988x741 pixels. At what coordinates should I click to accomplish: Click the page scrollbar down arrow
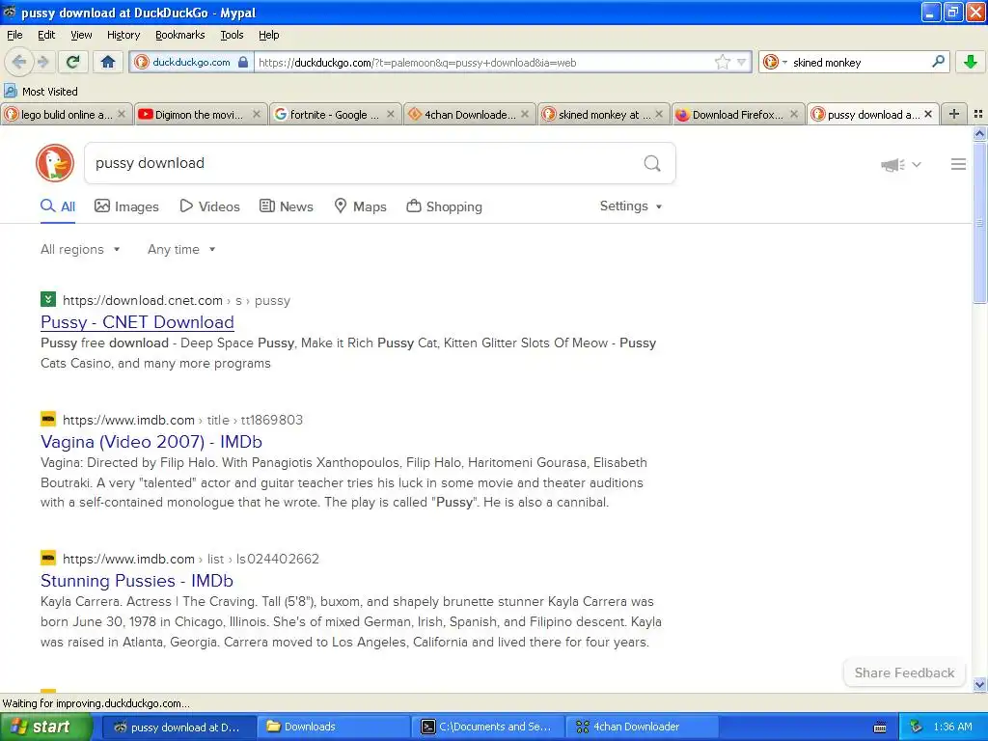point(979,684)
